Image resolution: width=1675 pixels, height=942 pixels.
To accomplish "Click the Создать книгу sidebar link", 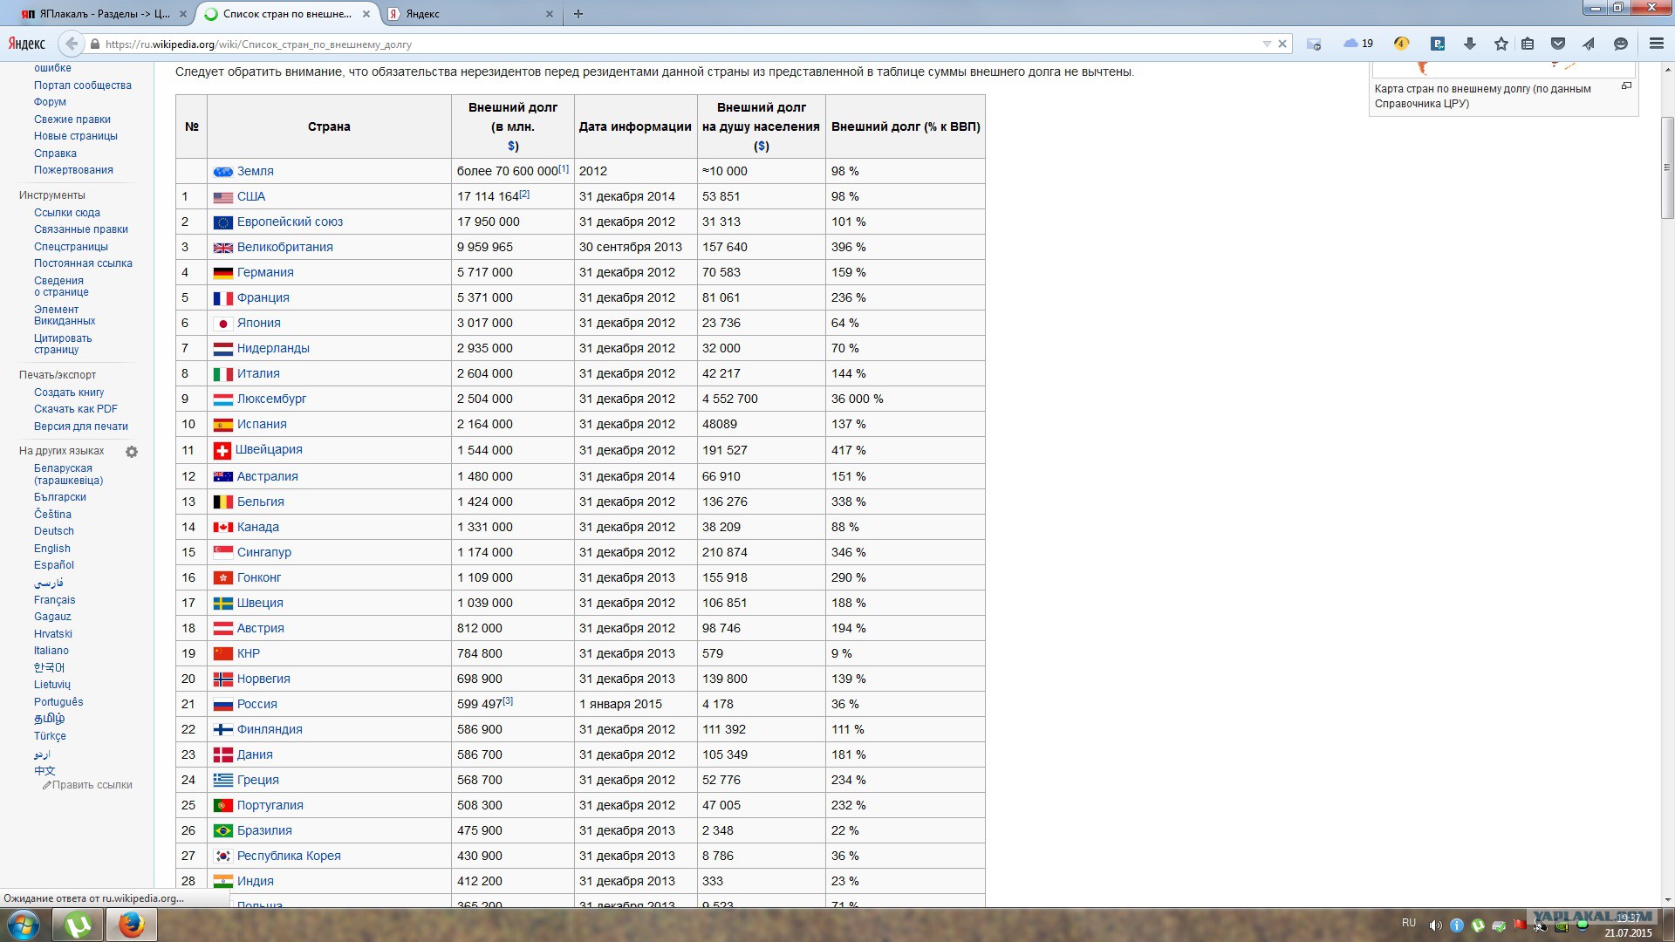I will [x=69, y=392].
